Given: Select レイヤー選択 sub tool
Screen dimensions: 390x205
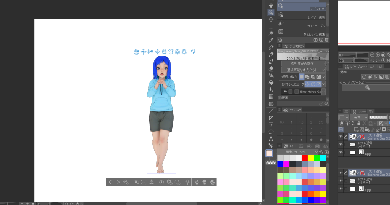Looking at the screenshot, I should [x=302, y=16].
